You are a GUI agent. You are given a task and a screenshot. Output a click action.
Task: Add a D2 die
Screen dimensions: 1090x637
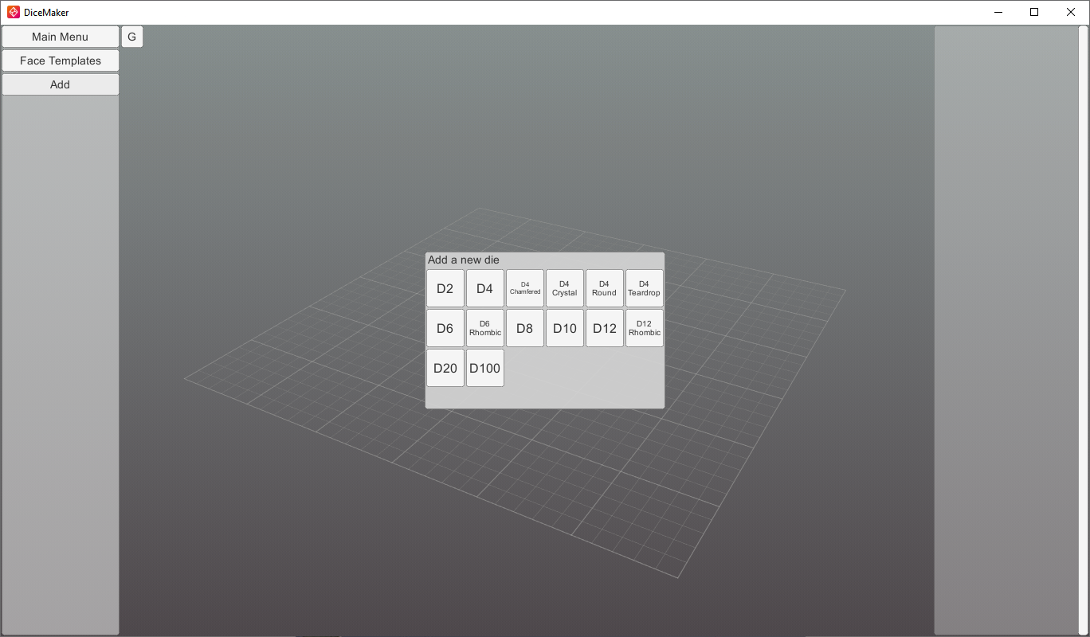click(445, 288)
